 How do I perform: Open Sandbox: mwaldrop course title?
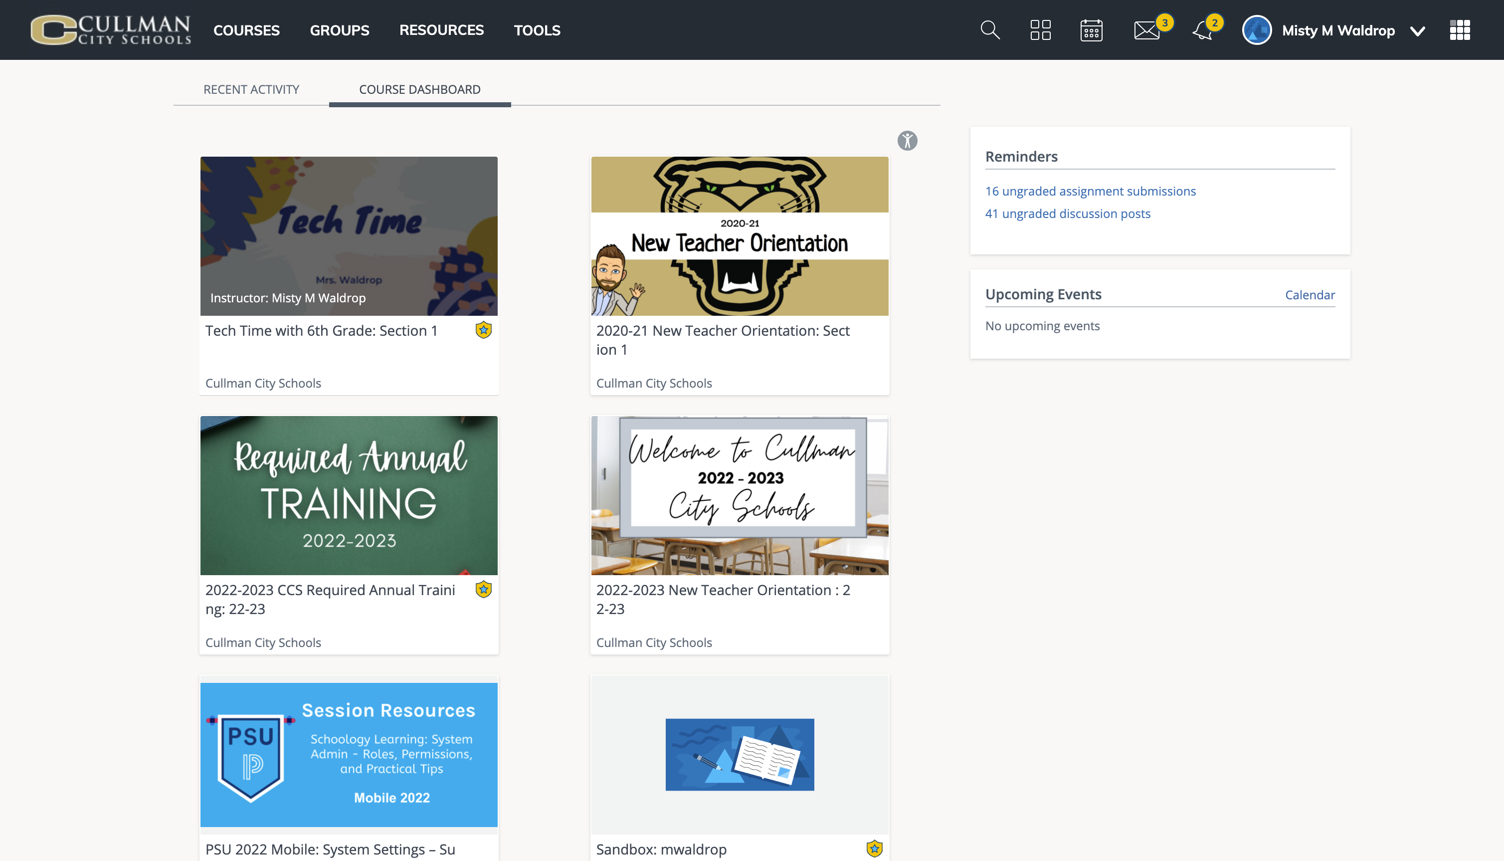point(661,849)
